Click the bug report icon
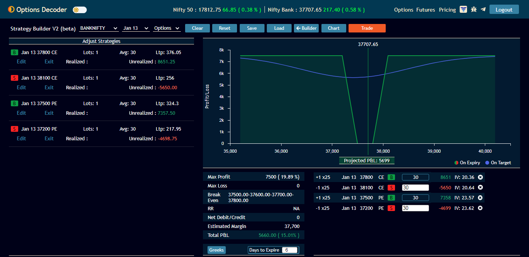This screenshot has width=529, height=257. click(x=474, y=9)
